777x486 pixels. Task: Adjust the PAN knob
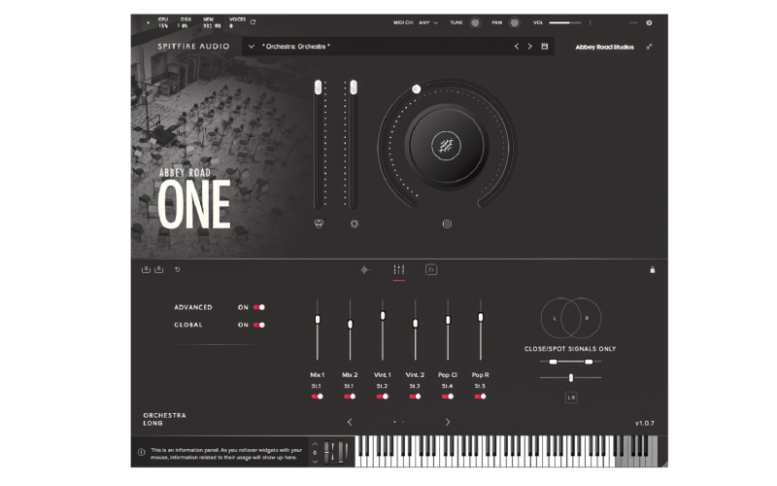coord(515,22)
